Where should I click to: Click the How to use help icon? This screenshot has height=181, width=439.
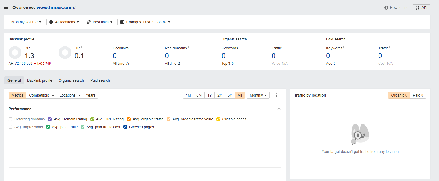pos(386,8)
